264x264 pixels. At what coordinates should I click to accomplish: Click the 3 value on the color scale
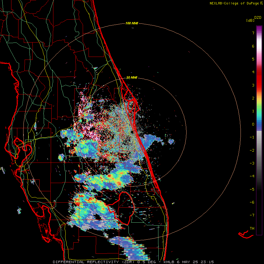click(x=253, y=85)
